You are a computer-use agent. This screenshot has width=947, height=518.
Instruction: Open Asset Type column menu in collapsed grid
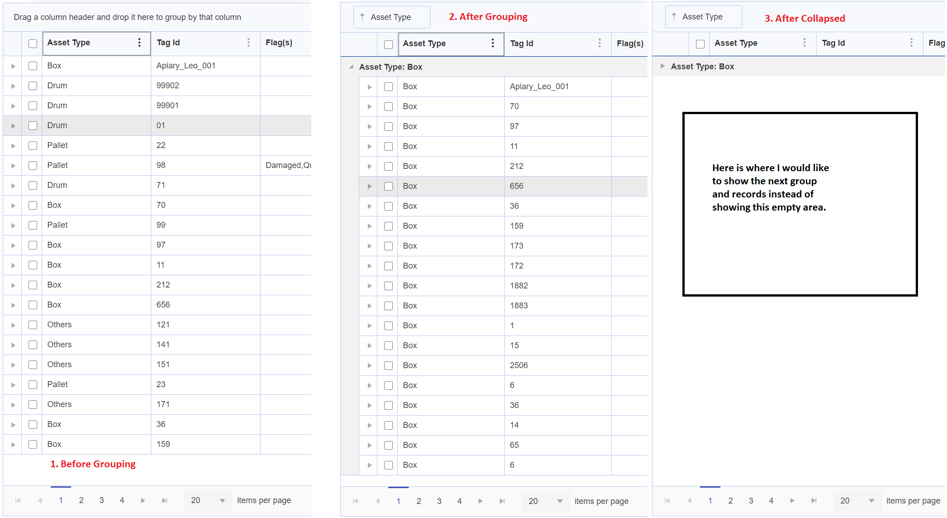click(x=804, y=43)
